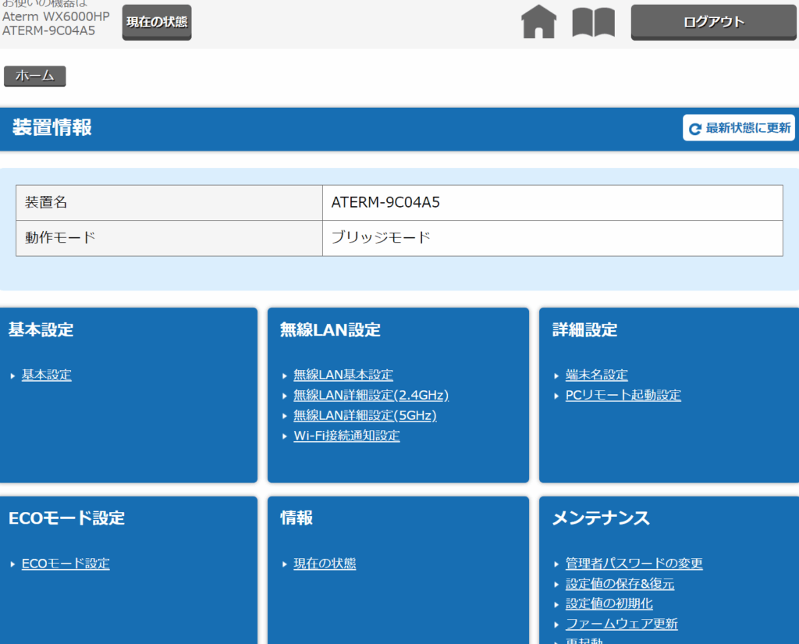Open PCリモート起動設定 link
This screenshot has height=644, width=799.
623,395
